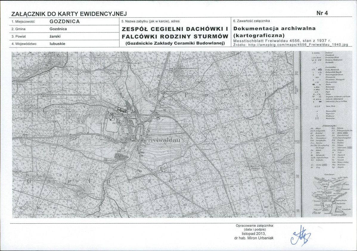Select the uppercase 'GOZDNICA' locality value

click(x=65, y=22)
